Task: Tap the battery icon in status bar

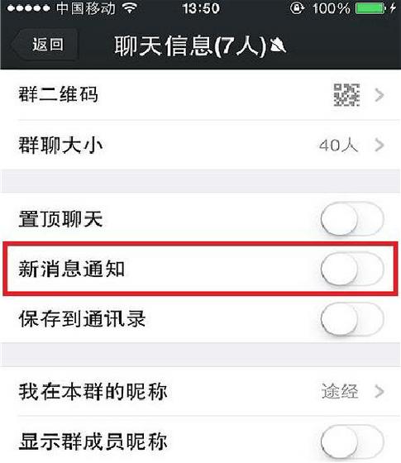Action: click(x=371, y=8)
